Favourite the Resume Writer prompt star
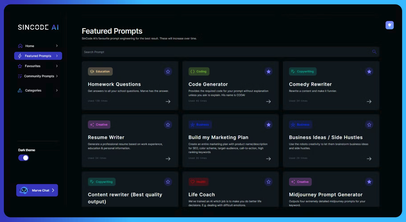 (x=168, y=125)
